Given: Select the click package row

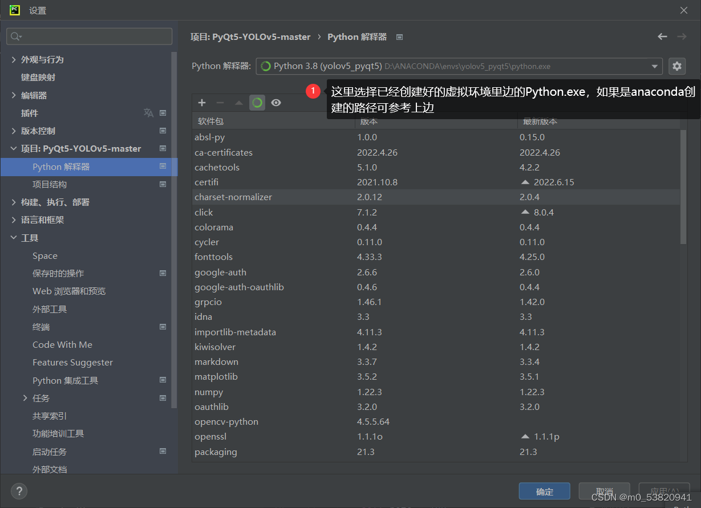Looking at the screenshot, I should tap(436, 212).
